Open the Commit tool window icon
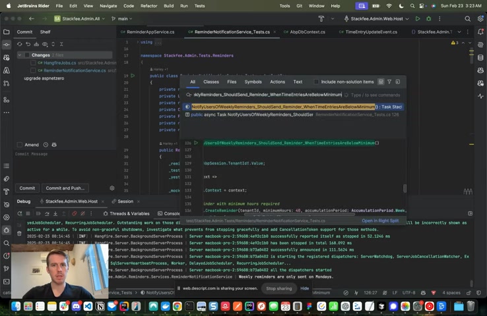The image size is (487, 316). click(6, 45)
